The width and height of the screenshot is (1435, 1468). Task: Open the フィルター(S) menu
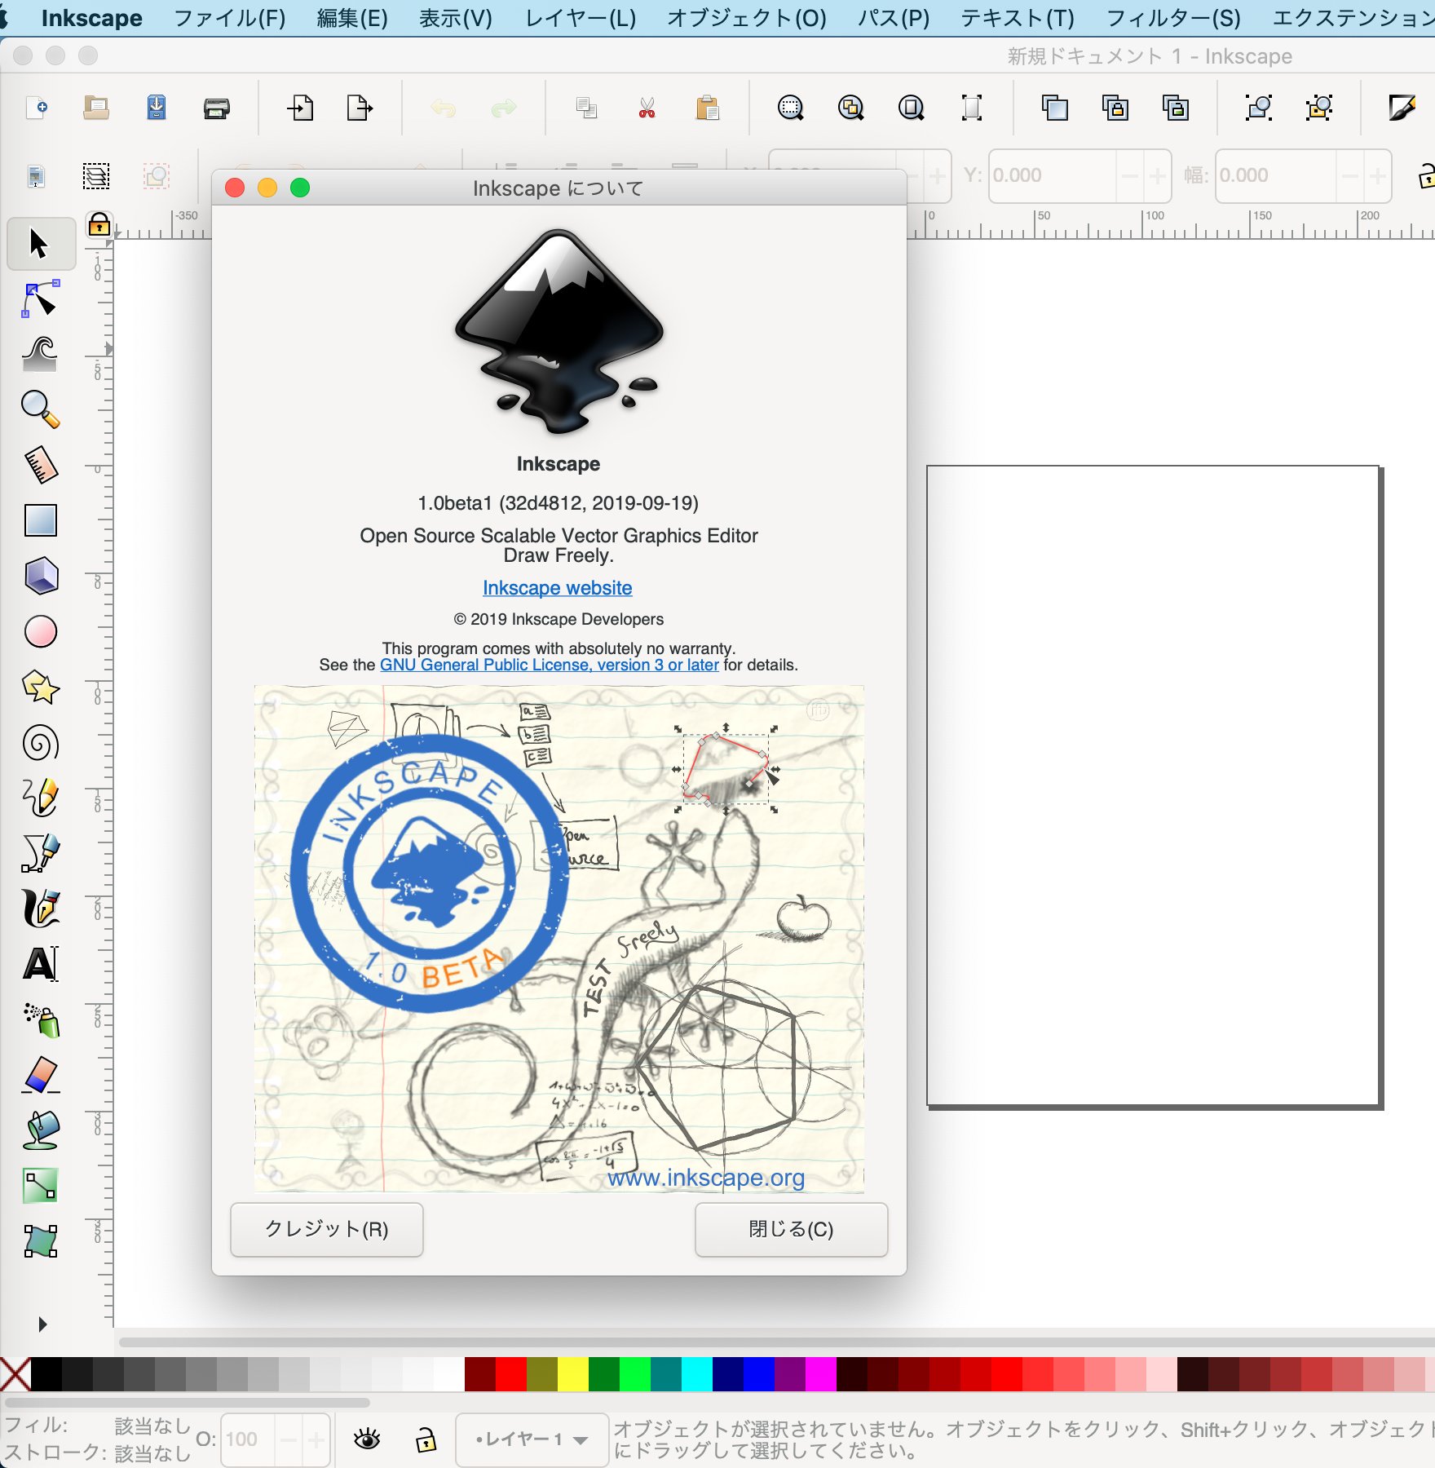1173,18
